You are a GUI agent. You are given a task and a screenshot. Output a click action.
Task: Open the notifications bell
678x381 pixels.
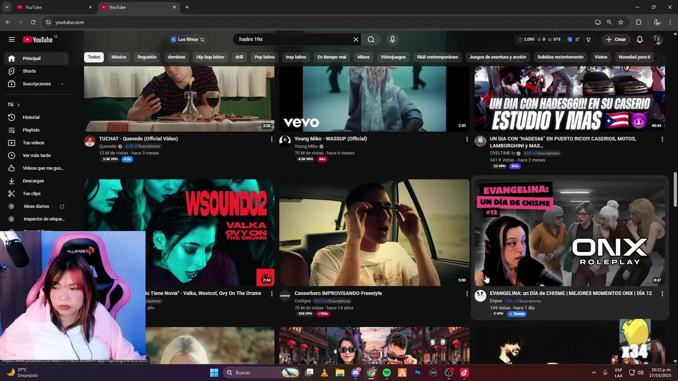(639, 39)
